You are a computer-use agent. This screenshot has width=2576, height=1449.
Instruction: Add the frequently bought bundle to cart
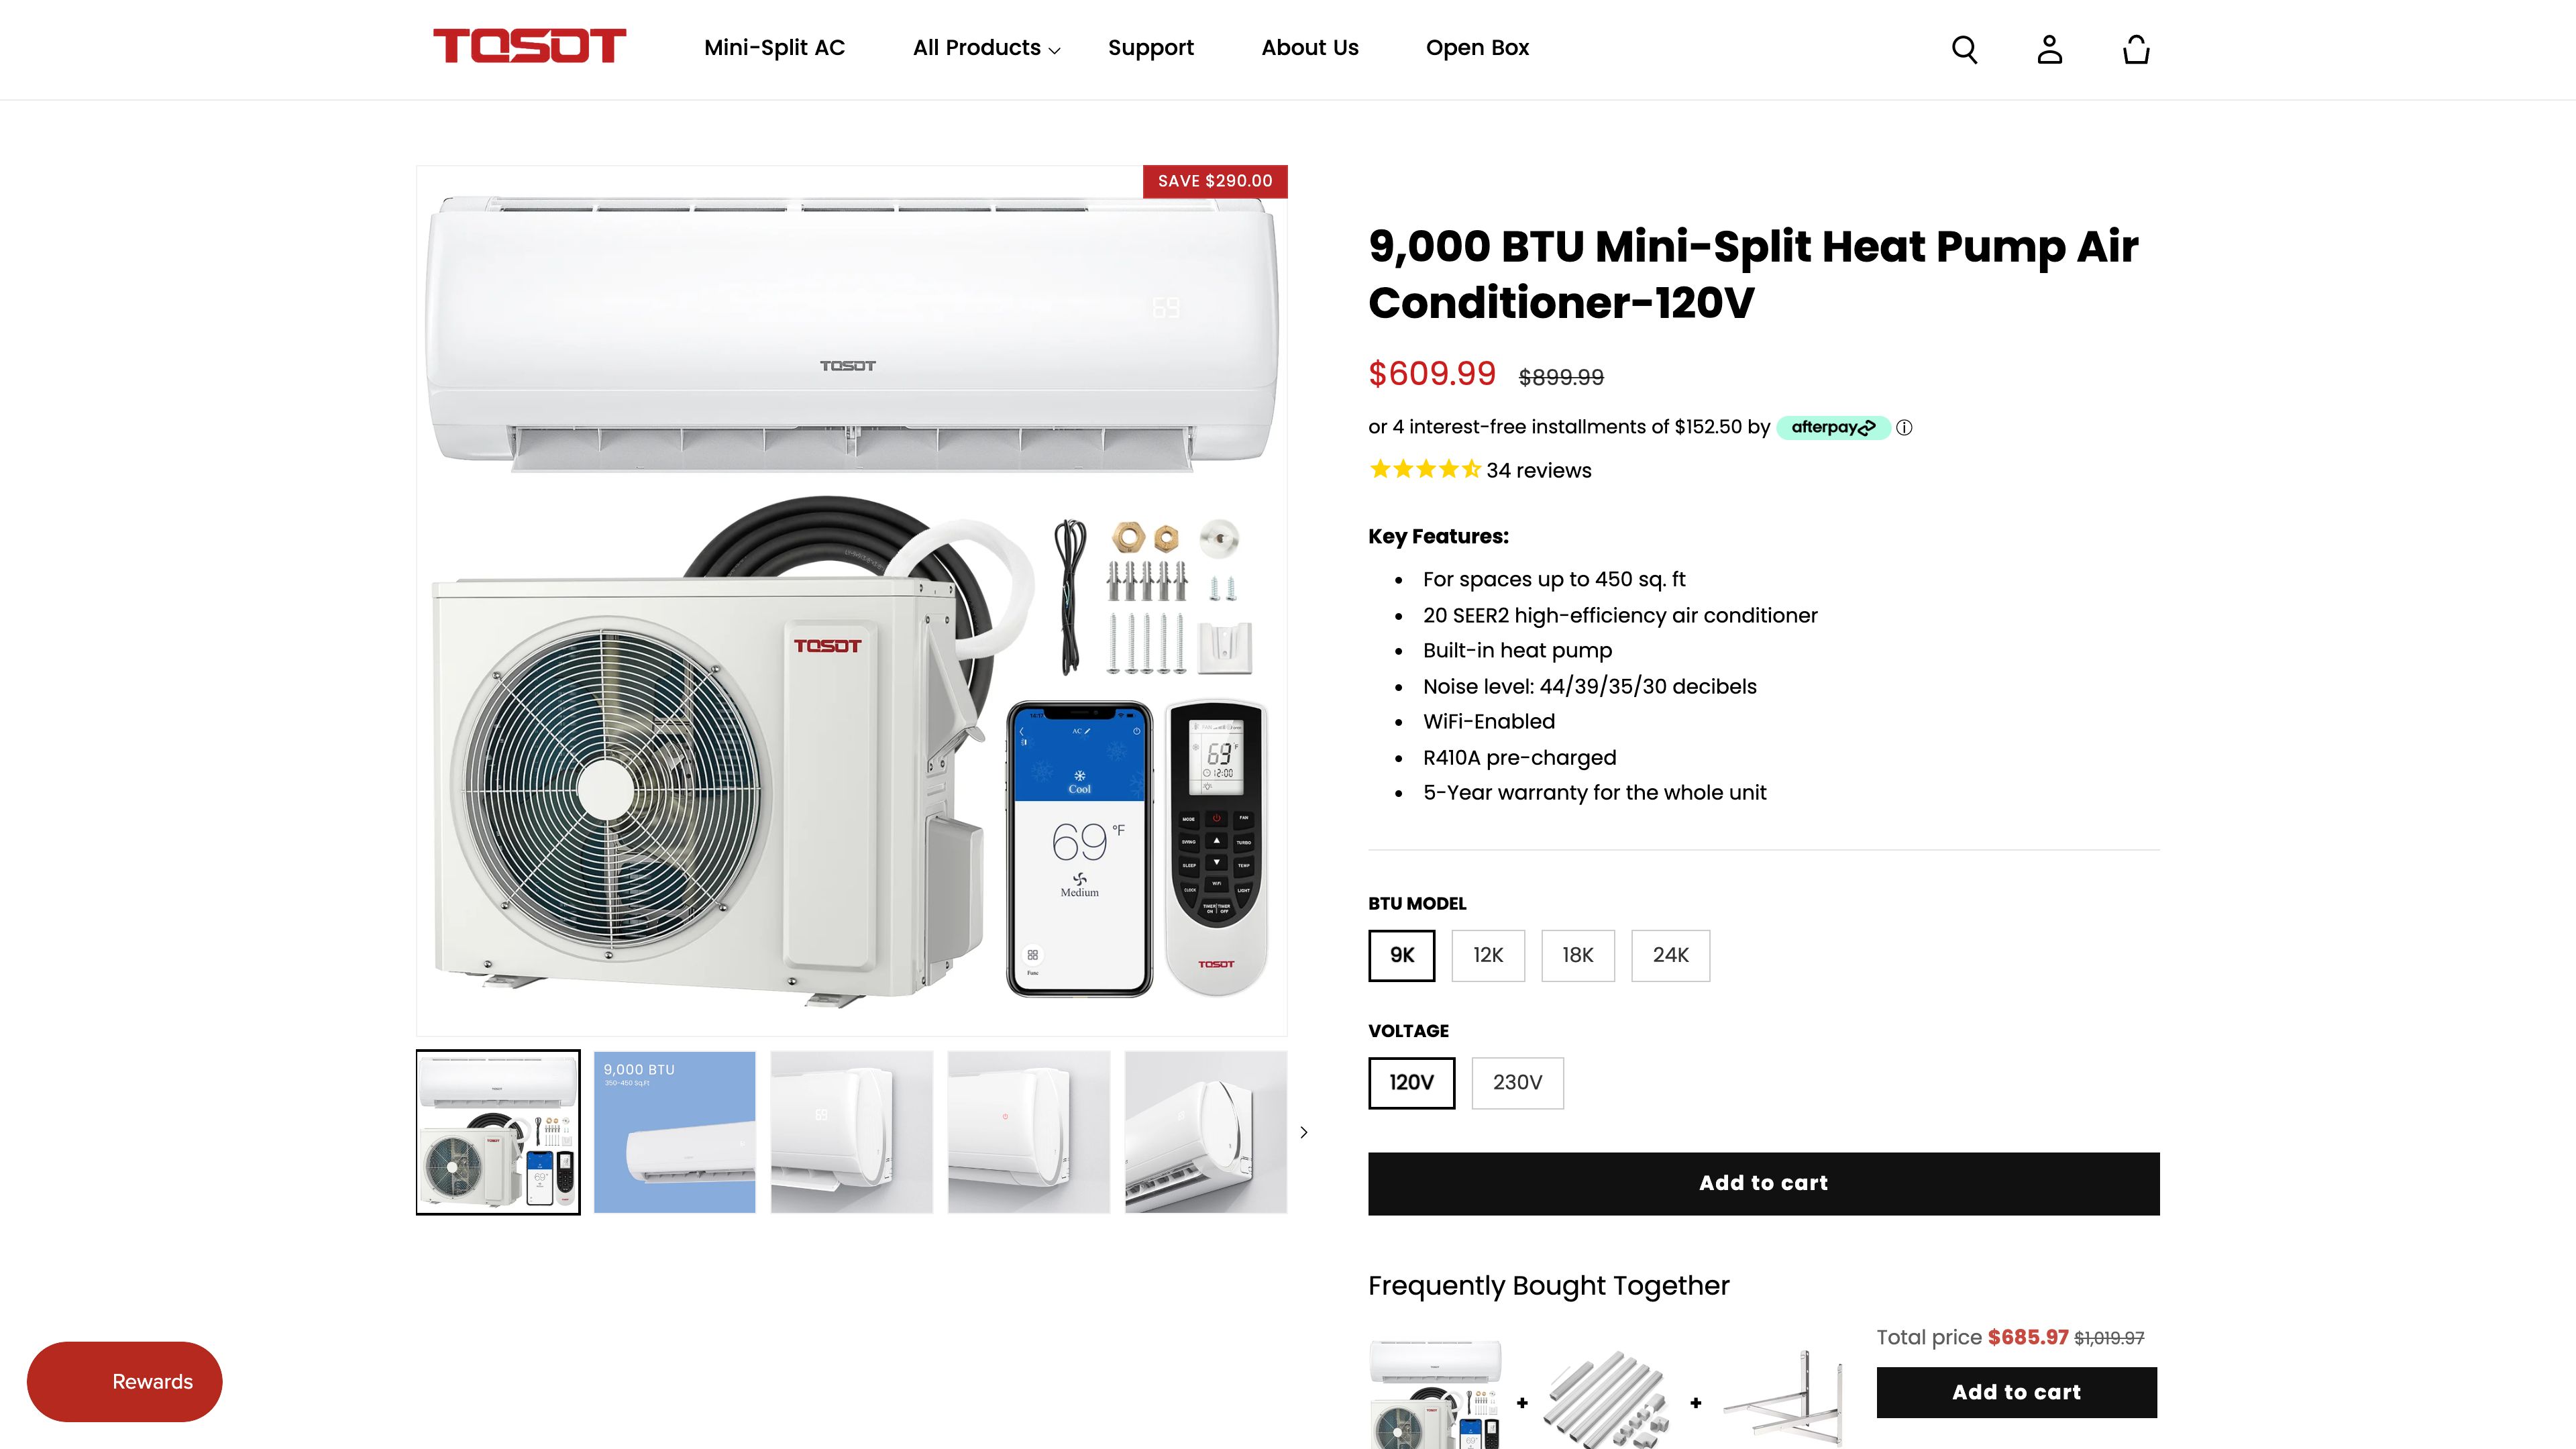point(2016,1392)
